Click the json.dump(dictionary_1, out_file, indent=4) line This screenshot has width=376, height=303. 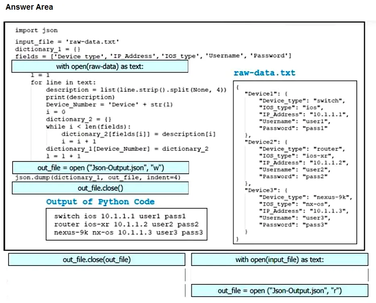click(x=98, y=177)
